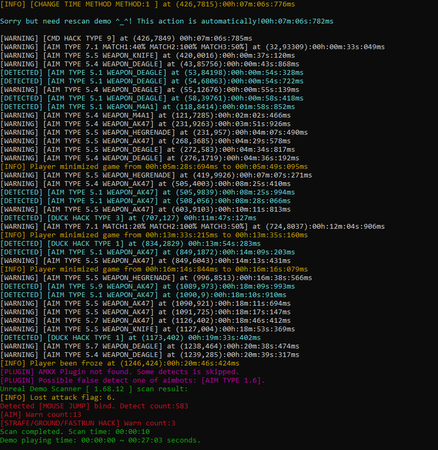Screen dimensions: 438x450
Task: Click 'Unreal Demo Scanner [ 1.68.12 ] scan result' line
Action: (x=94, y=389)
